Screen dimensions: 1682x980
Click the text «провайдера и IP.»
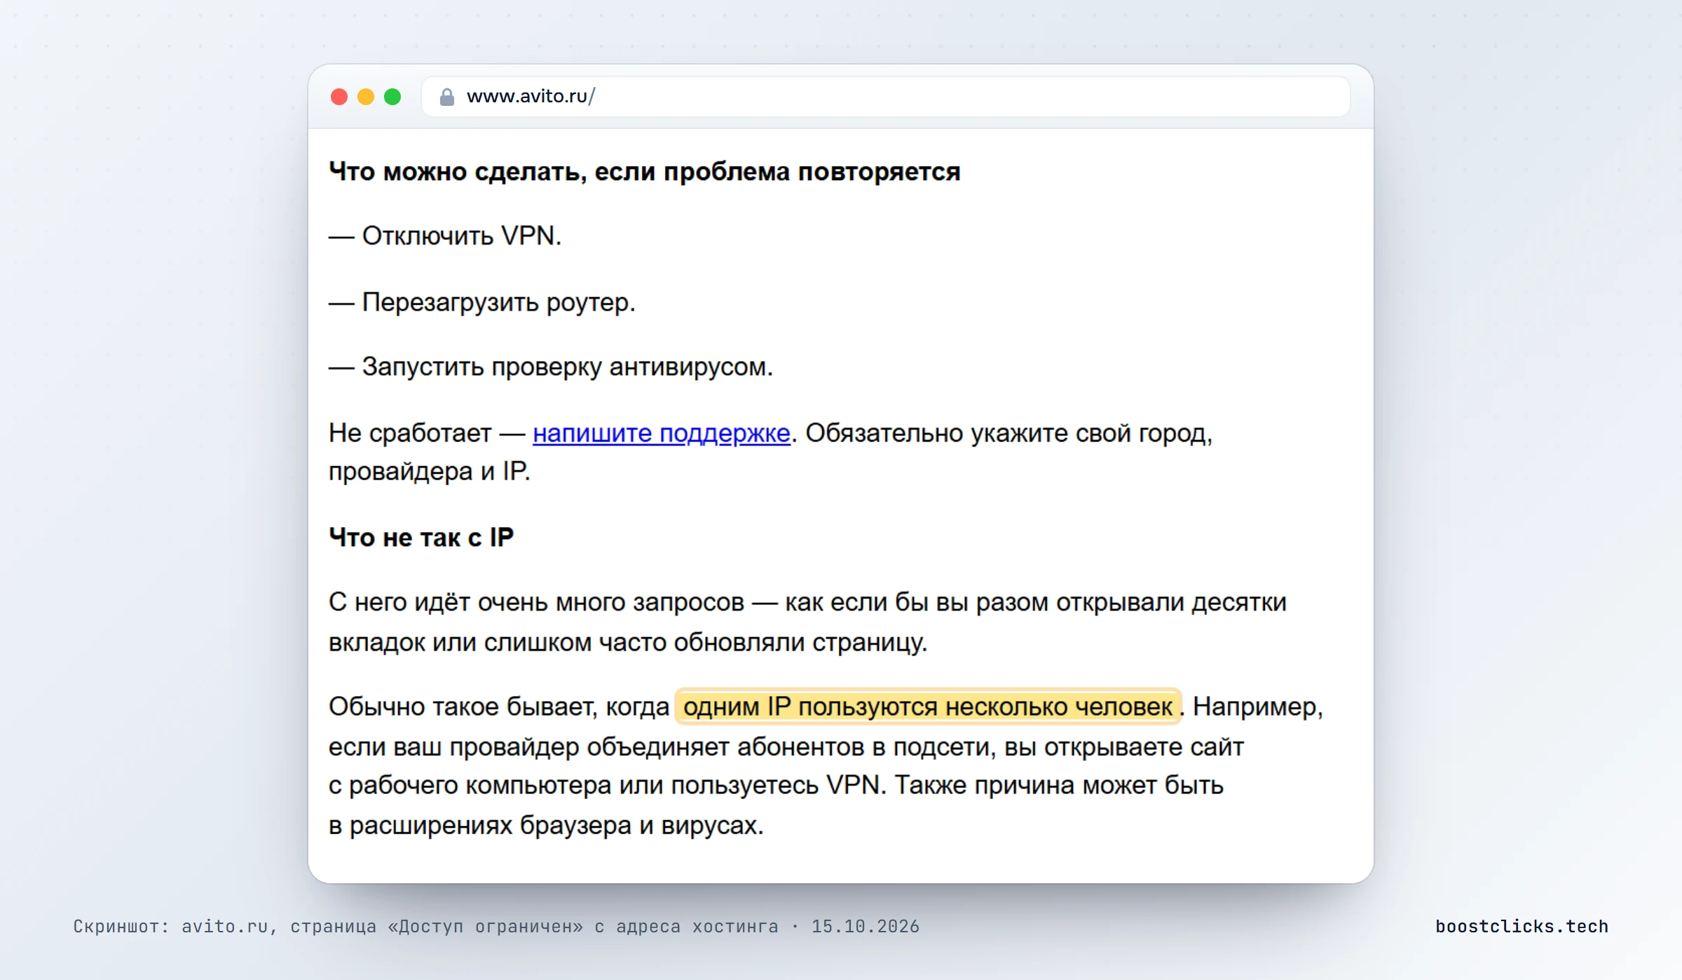430,472
